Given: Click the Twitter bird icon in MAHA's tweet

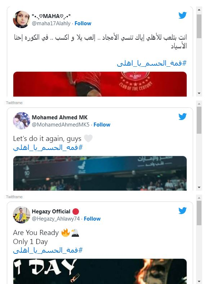Looking at the screenshot, I should (182, 15).
